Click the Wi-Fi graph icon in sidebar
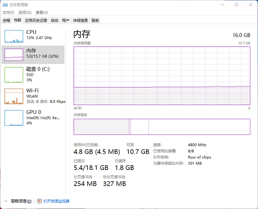This screenshot has width=258, height=209. [x=14, y=96]
